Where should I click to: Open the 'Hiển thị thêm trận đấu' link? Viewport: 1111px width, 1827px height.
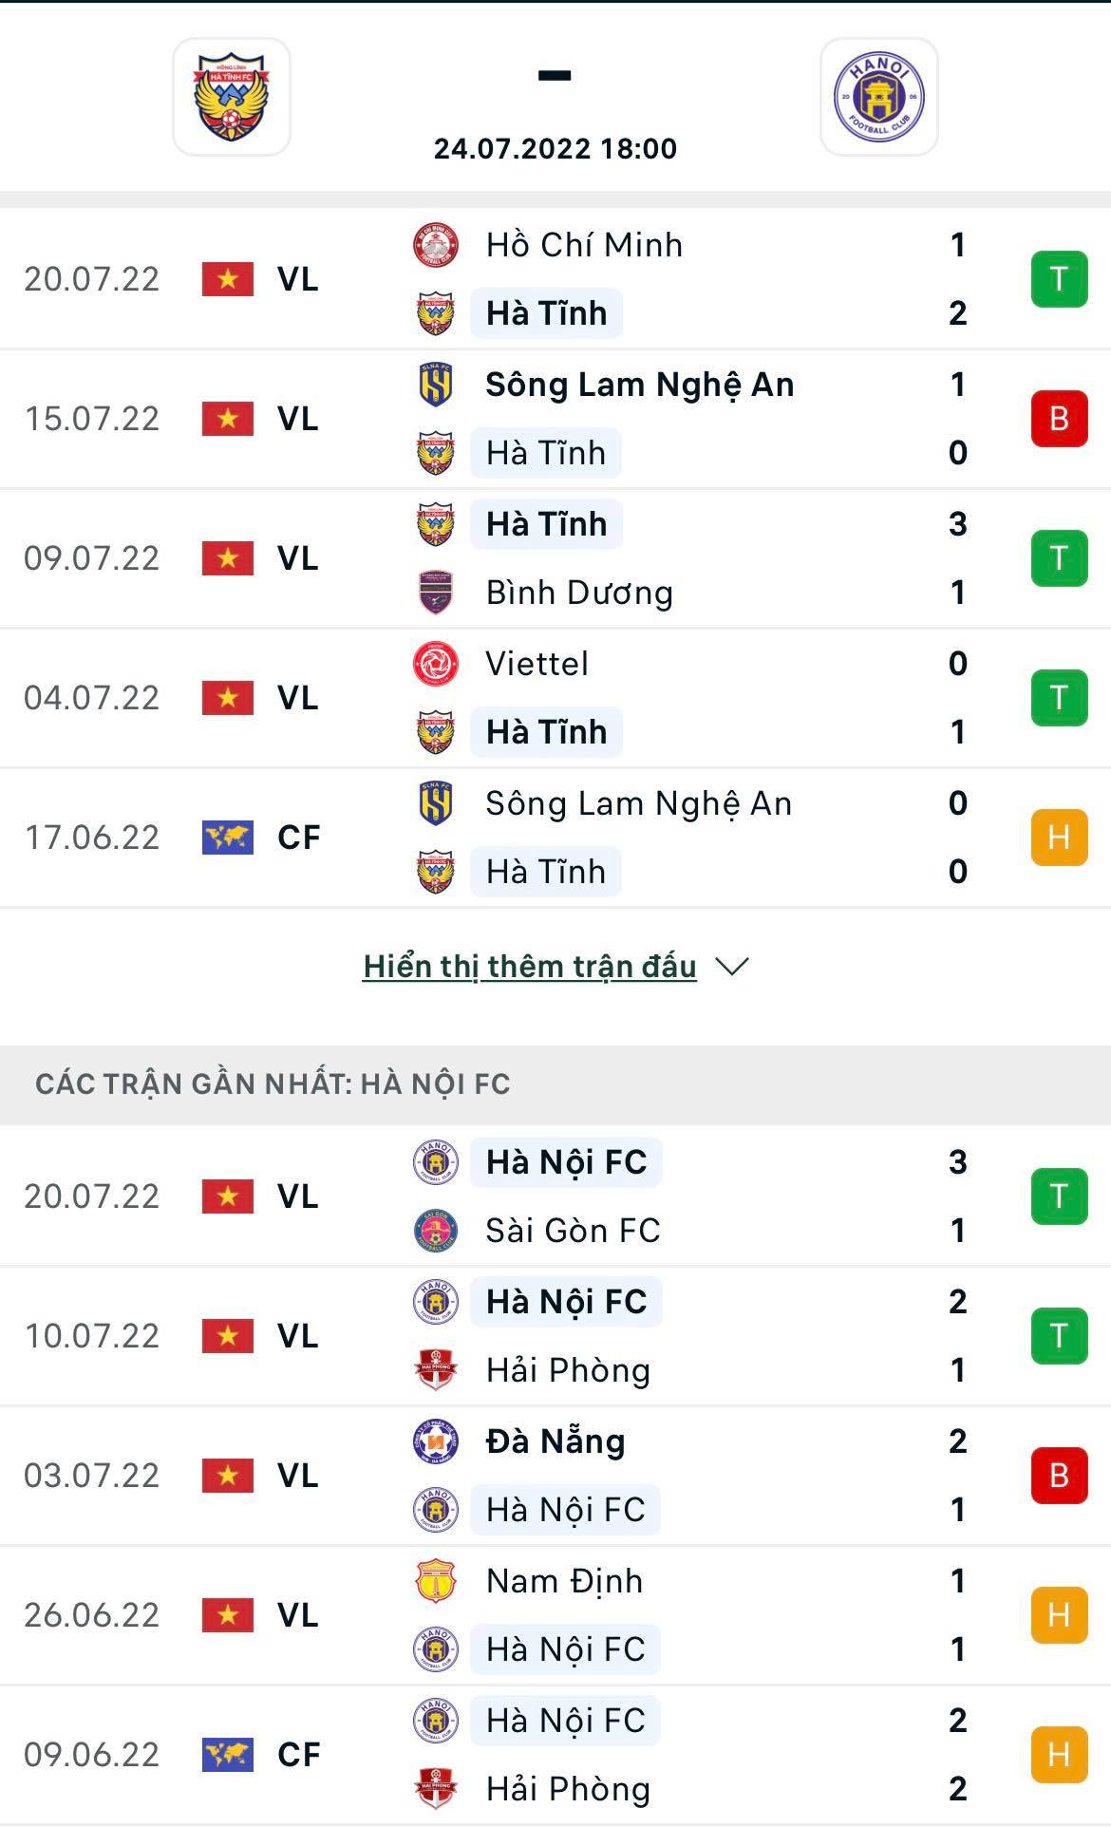530,967
